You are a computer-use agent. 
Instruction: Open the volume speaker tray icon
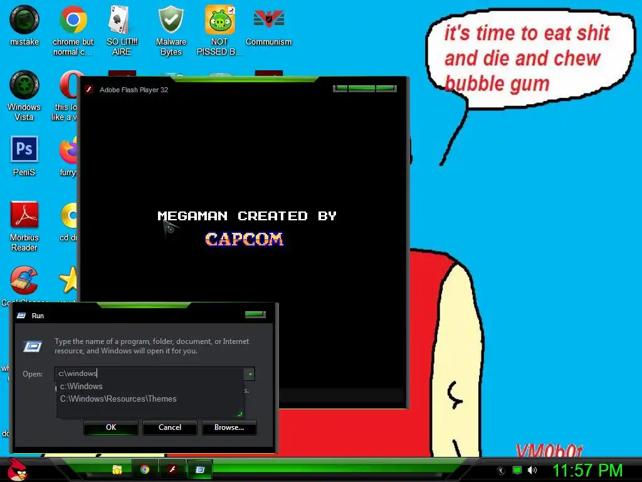tap(532, 471)
